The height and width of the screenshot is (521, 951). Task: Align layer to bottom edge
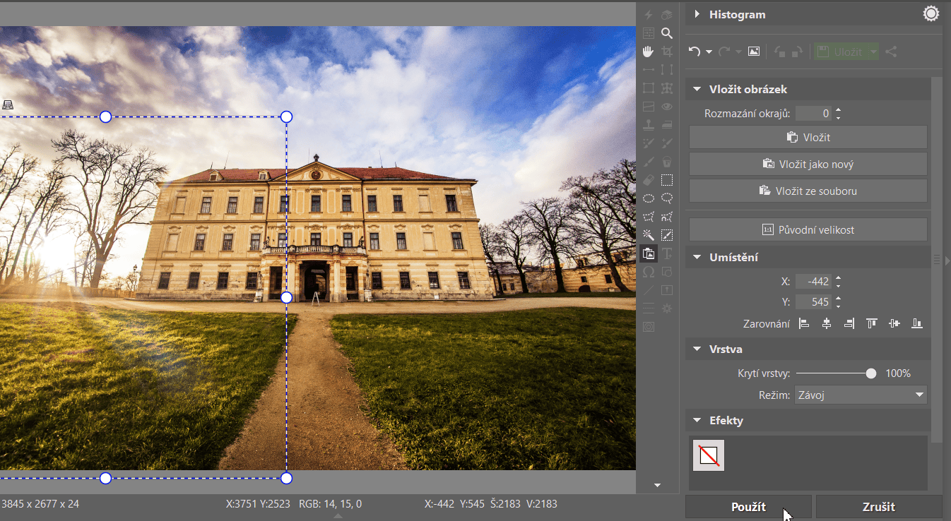(917, 324)
